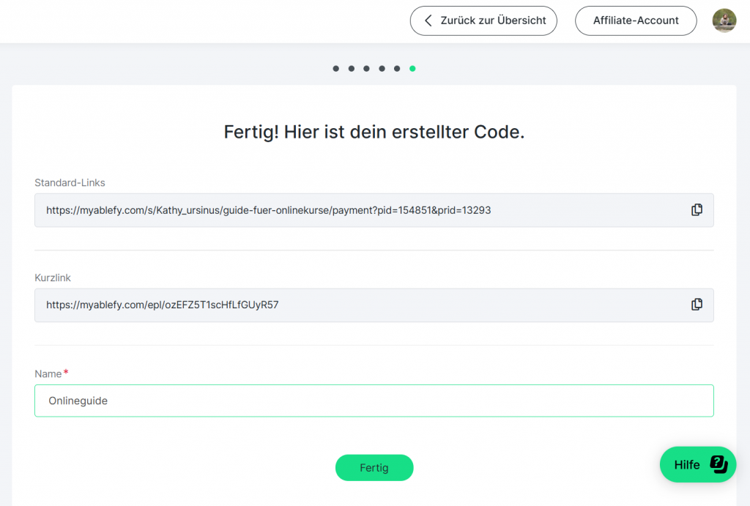Click the green active sixth step dot
The width and height of the screenshot is (750, 506).
(412, 69)
